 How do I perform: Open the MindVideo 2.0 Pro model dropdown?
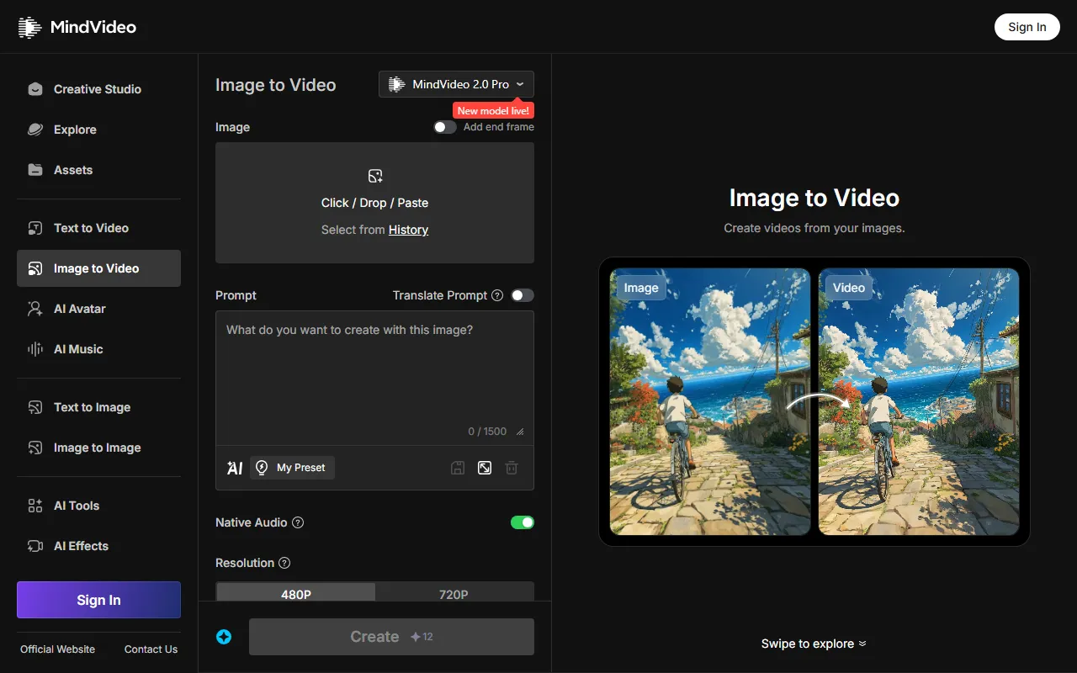(456, 84)
